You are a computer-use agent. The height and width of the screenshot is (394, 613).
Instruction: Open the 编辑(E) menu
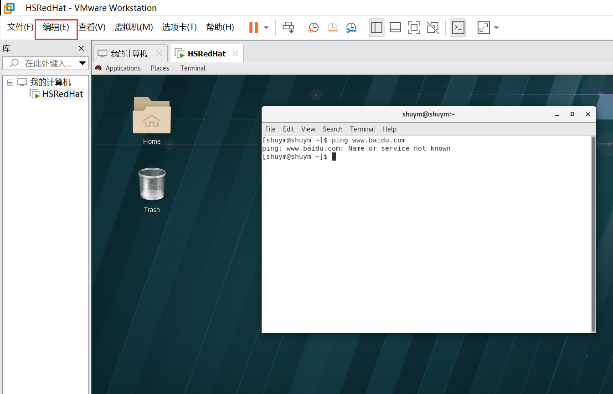tap(56, 27)
